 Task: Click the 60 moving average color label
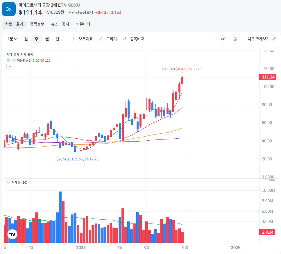(42, 60)
